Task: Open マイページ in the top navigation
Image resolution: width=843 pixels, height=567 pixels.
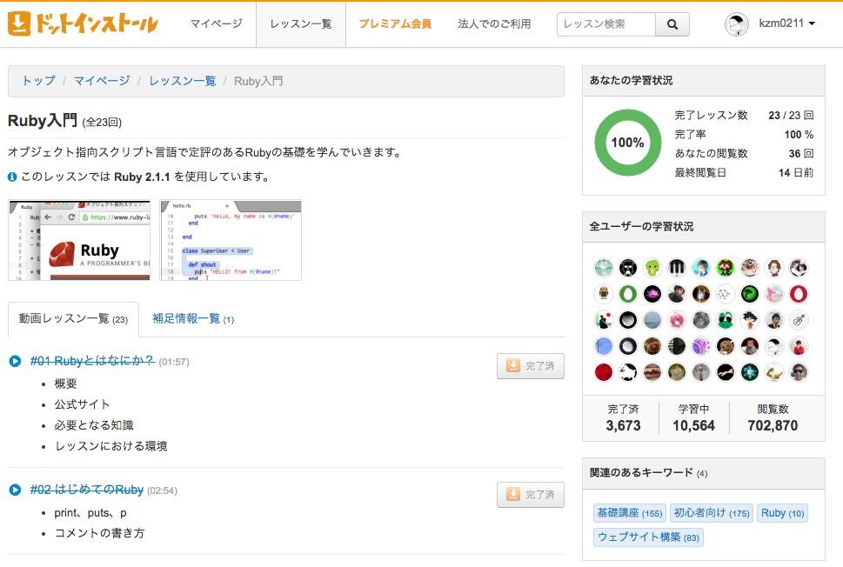Action: click(x=216, y=23)
